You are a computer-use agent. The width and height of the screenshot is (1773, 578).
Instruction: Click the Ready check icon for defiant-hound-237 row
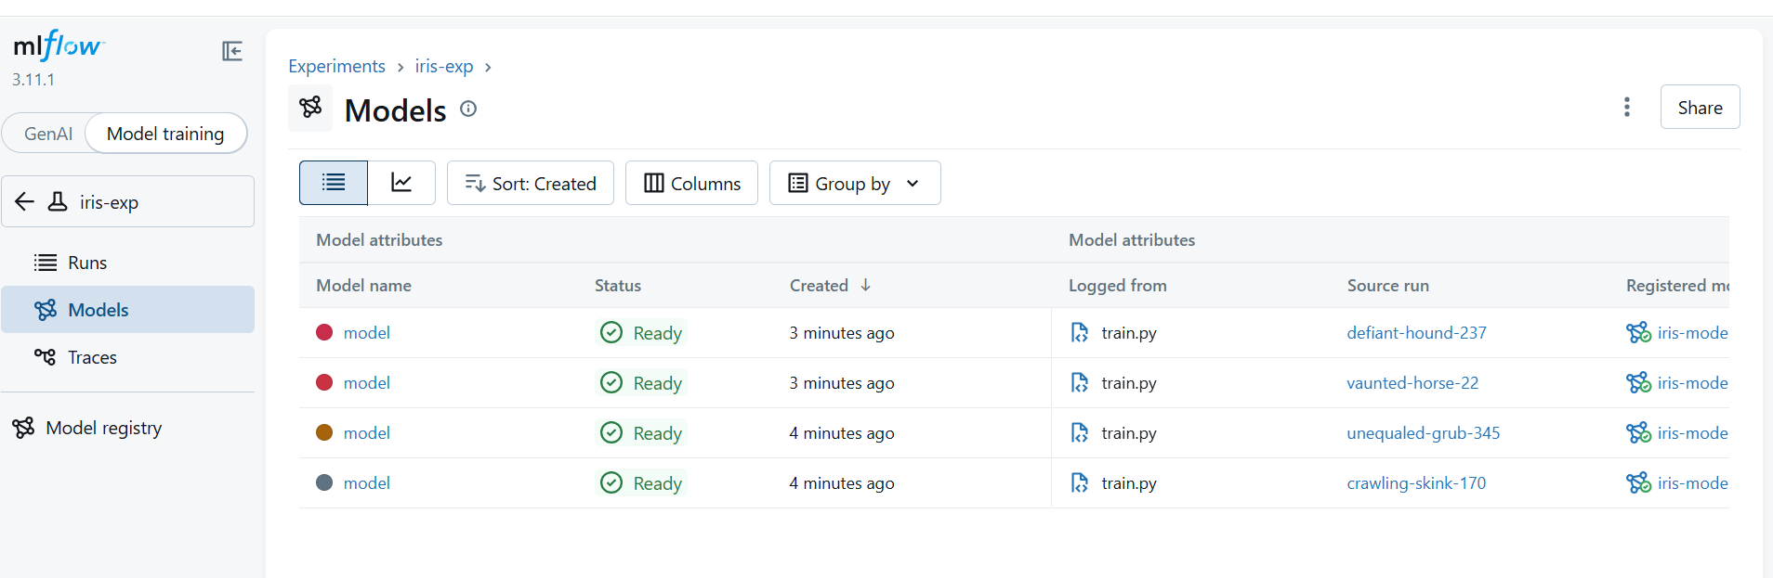(x=611, y=332)
